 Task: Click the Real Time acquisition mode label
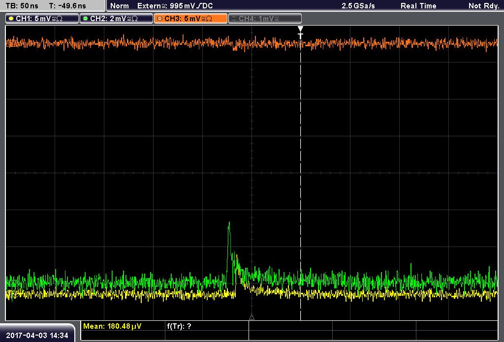[418, 6]
